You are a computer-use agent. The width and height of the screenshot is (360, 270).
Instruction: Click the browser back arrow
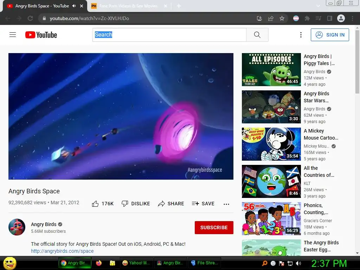pos(8,18)
